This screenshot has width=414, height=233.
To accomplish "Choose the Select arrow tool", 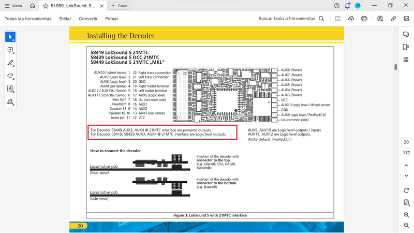I will (10, 37).
